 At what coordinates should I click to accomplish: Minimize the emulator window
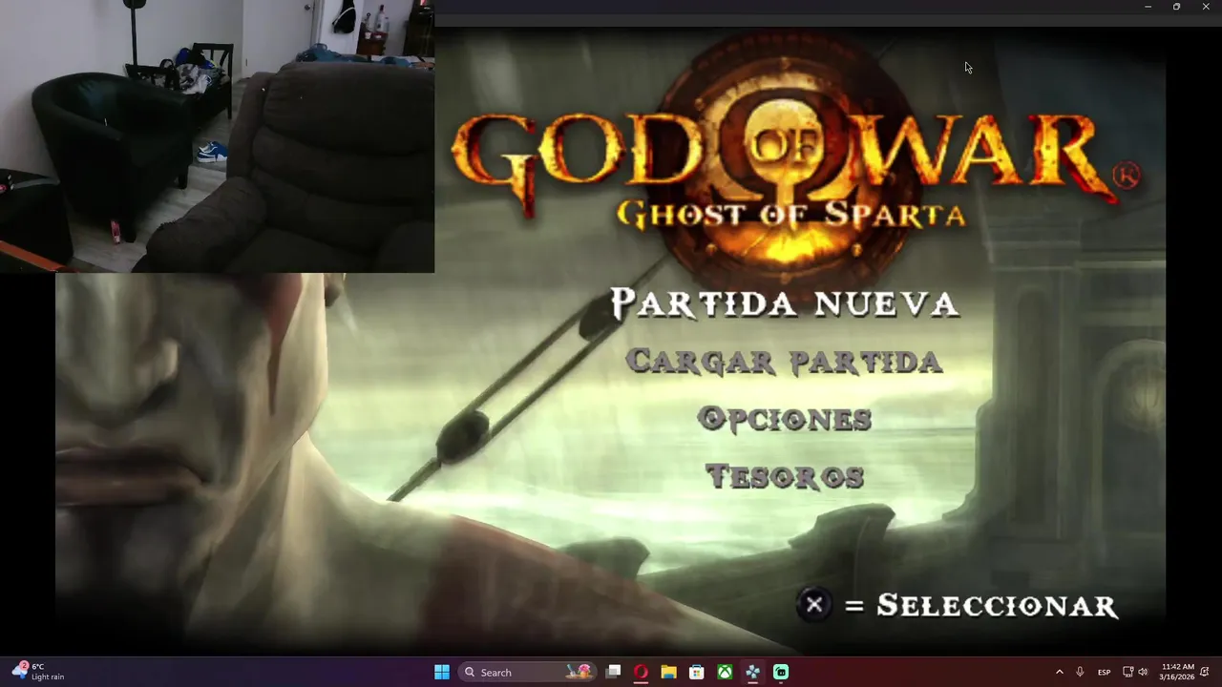click(x=1148, y=7)
